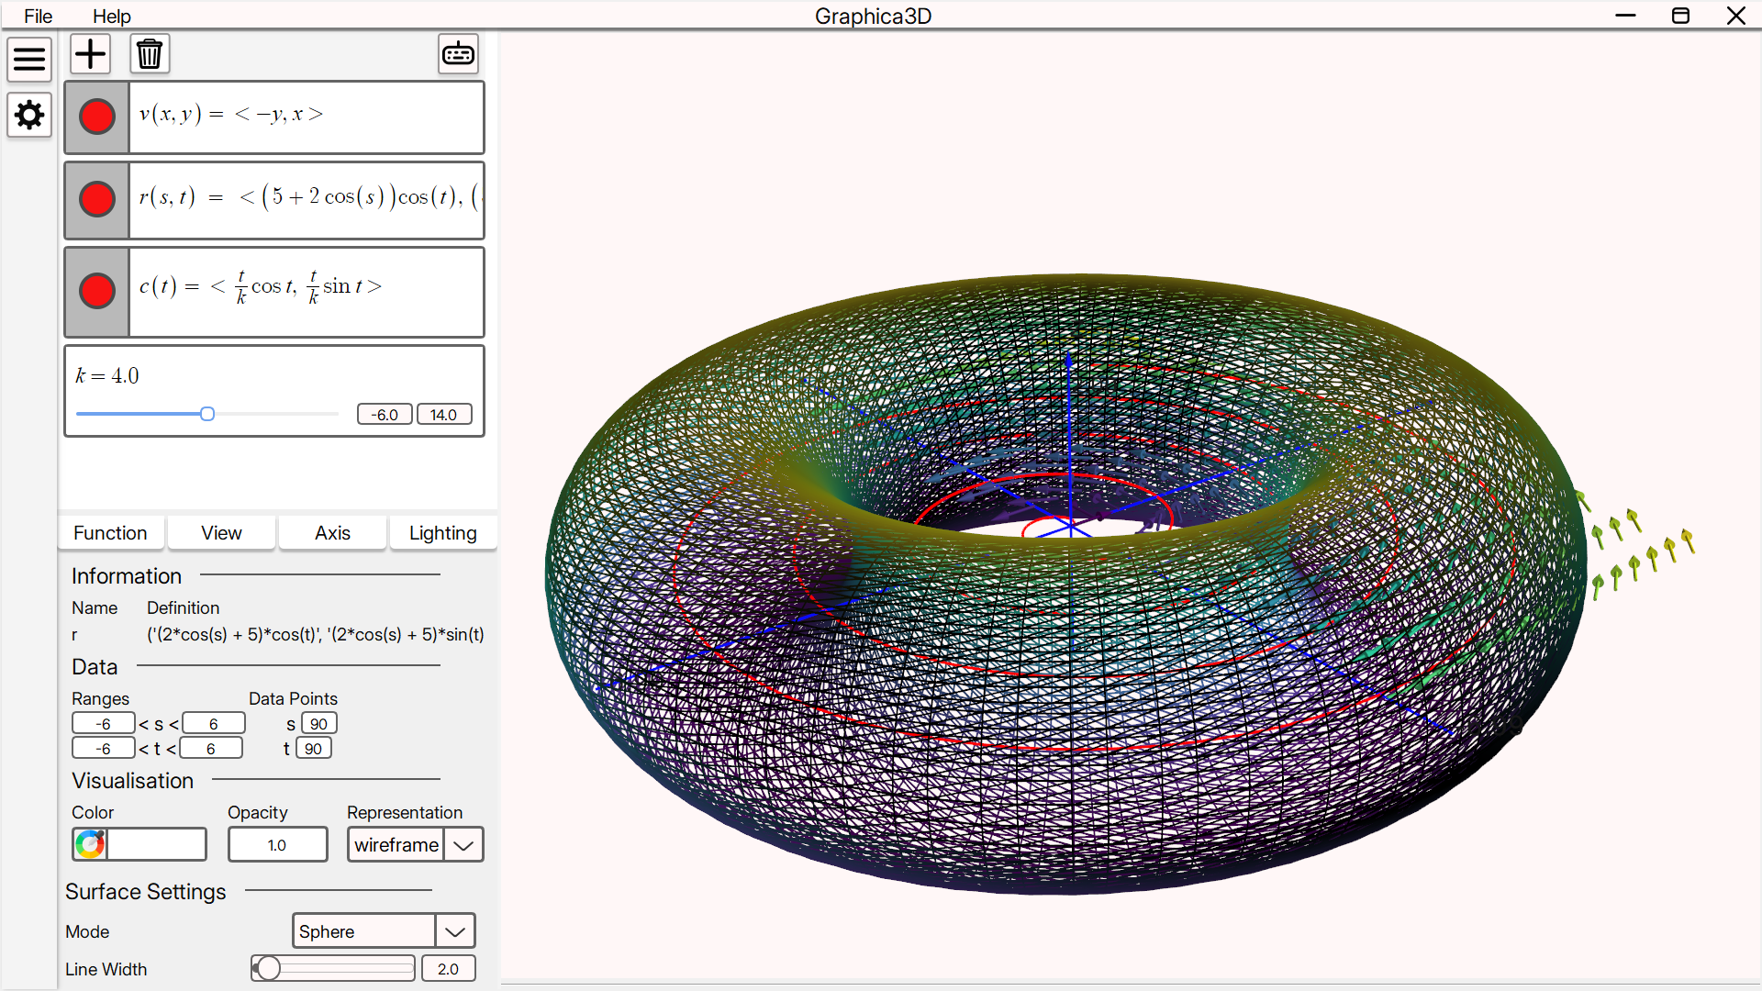Switch to the Axis tab

click(x=332, y=533)
